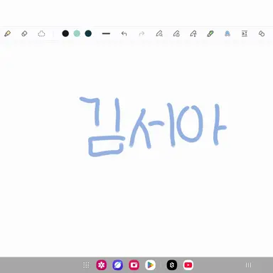
Task: Select the pen drawing tool
Action: (7, 33)
